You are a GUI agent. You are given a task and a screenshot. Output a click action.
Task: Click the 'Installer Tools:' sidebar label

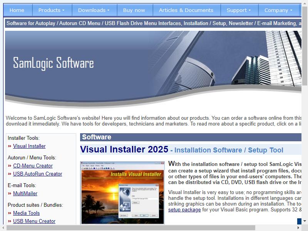click(x=23, y=138)
